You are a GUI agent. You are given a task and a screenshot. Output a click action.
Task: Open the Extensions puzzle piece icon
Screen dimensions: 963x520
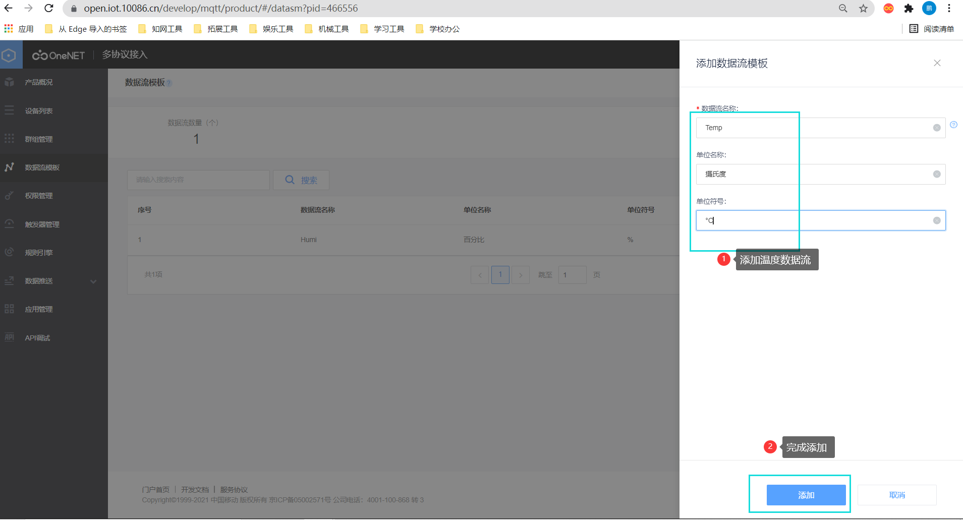click(x=909, y=8)
